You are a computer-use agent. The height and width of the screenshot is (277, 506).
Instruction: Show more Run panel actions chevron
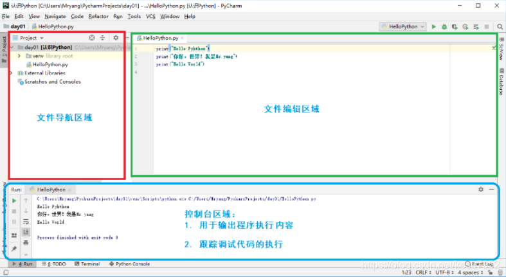[26, 255]
